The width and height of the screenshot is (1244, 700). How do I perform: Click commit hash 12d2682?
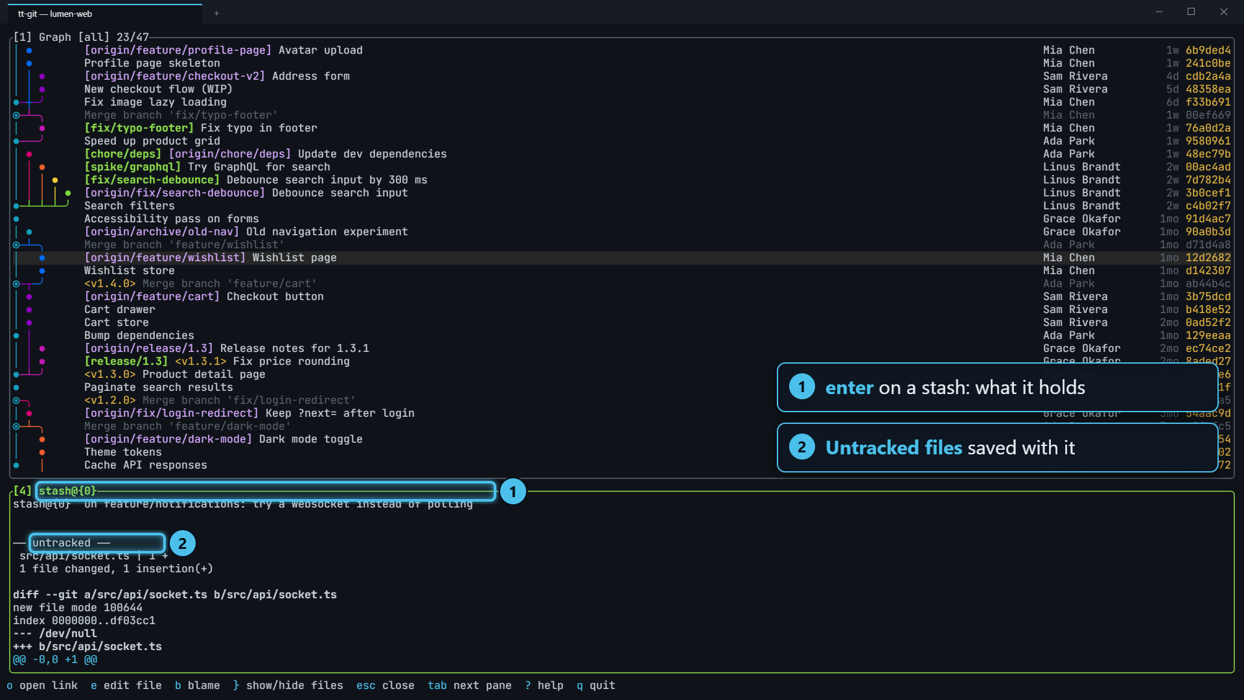point(1208,257)
